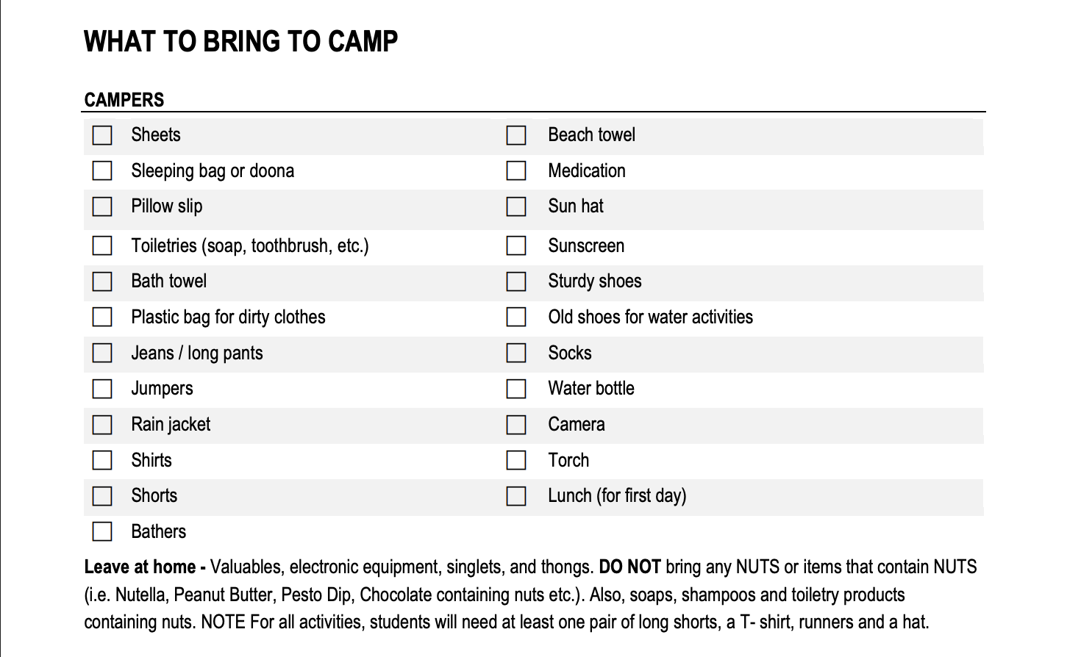The width and height of the screenshot is (1081, 657).
Task: Tick the Jeans / long pants checkbox
Action: pos(102,353)
